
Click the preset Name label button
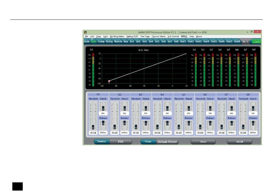pos(148,142)
